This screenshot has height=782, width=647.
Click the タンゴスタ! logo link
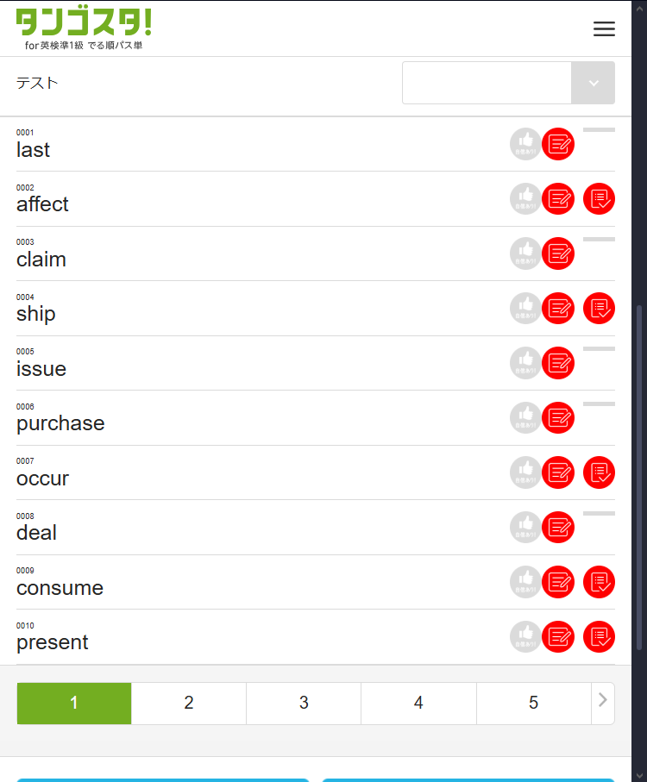coord(84,28)
